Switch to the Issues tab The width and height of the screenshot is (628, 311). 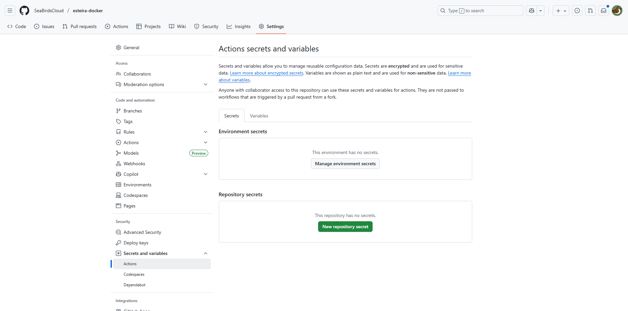point(44,26)
